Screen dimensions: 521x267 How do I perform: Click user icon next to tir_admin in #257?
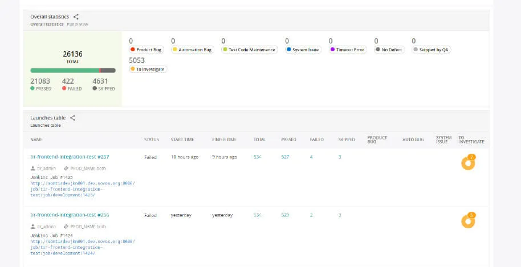33,169
